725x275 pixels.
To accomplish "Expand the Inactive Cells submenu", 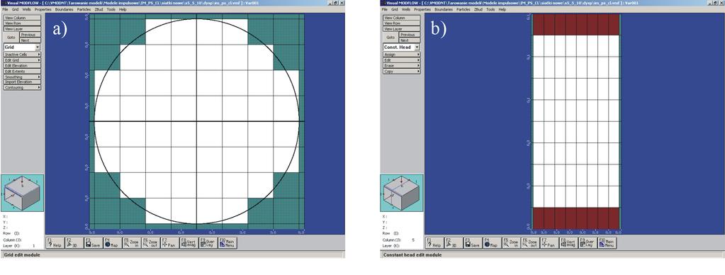I will click(x=22, y=55).
